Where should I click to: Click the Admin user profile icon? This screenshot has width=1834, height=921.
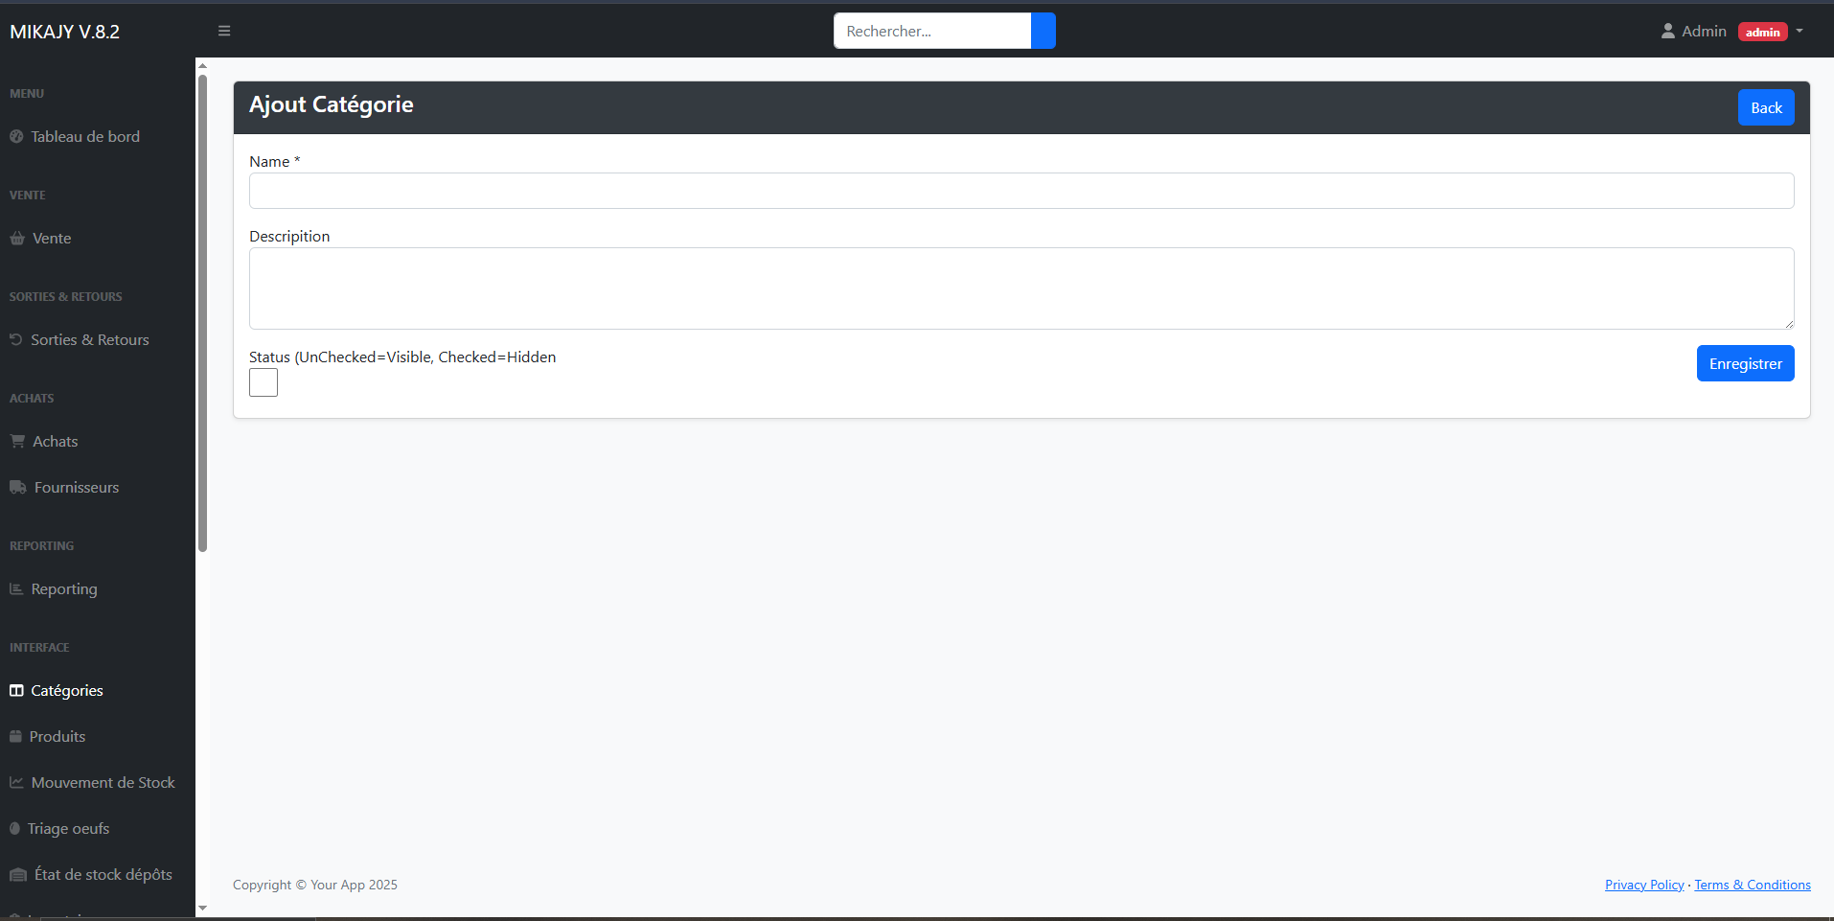1667,32
